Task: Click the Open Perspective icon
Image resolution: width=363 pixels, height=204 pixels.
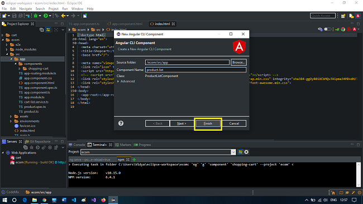Action: coord(343,16)
